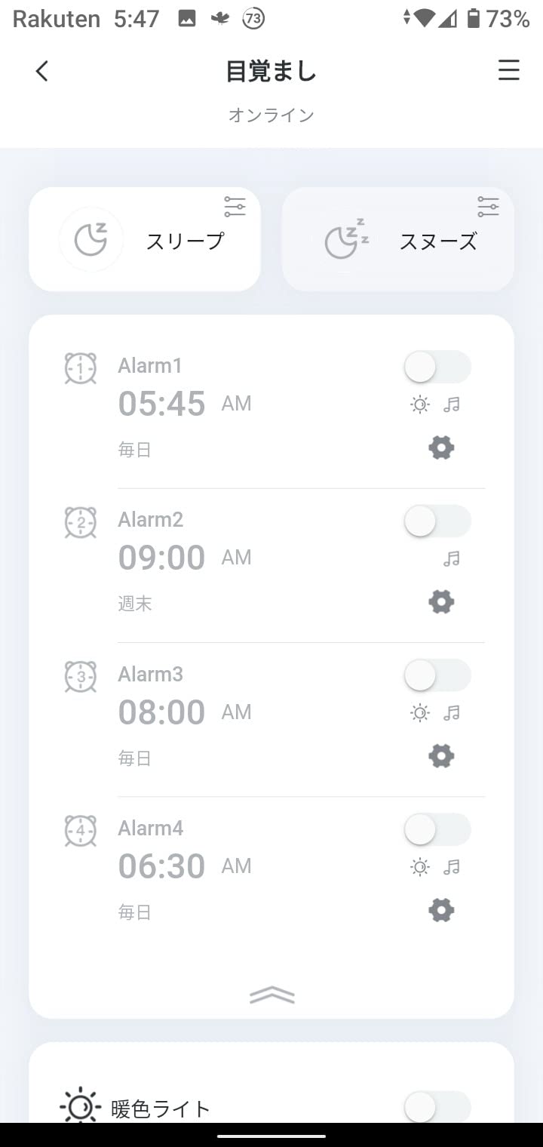Screen dimensions: 543x1147
Task: Tap the snooze moon icon
Action: (345, 240)
